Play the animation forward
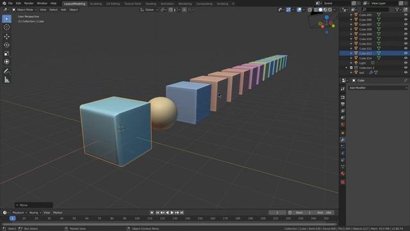The width and height of the screenshot is (410, 231). pyautogui.click(x=172, y=212)
